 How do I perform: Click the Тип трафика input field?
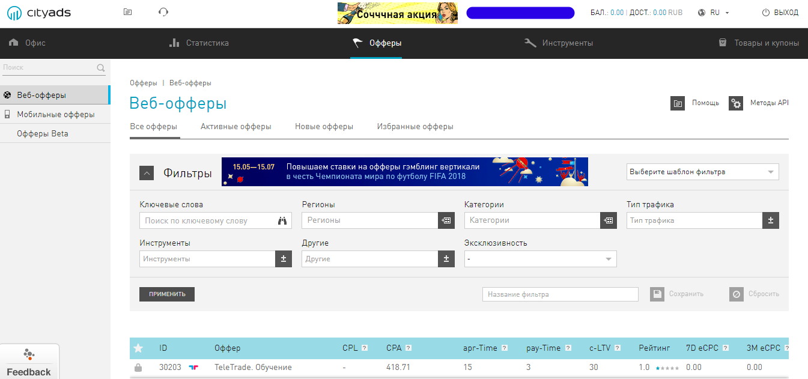point(694,220)
